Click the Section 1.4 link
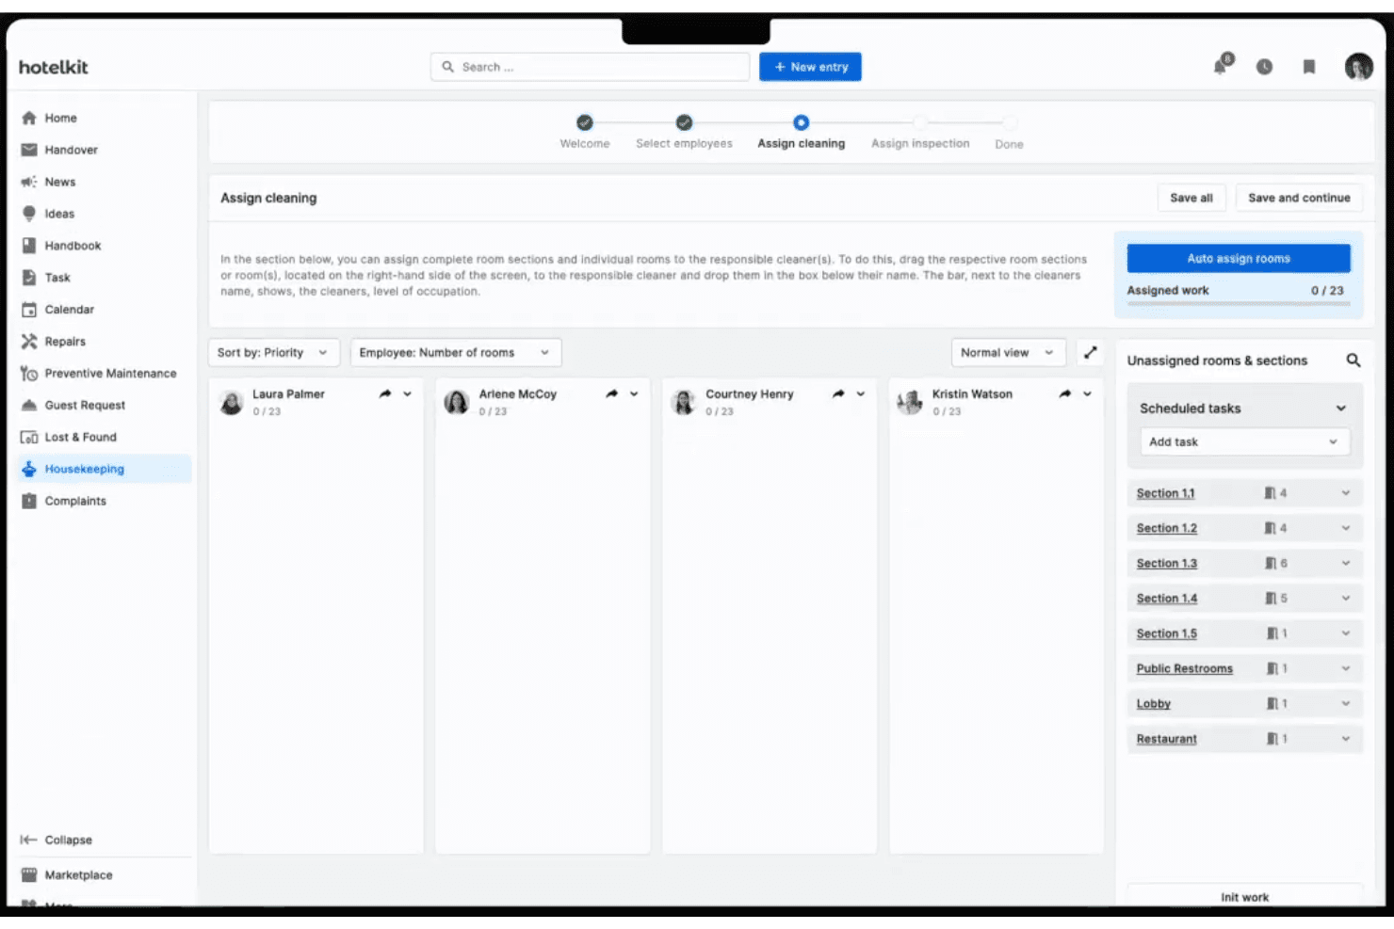This screenshot has width=1394, height=929. coord(1166,599)
